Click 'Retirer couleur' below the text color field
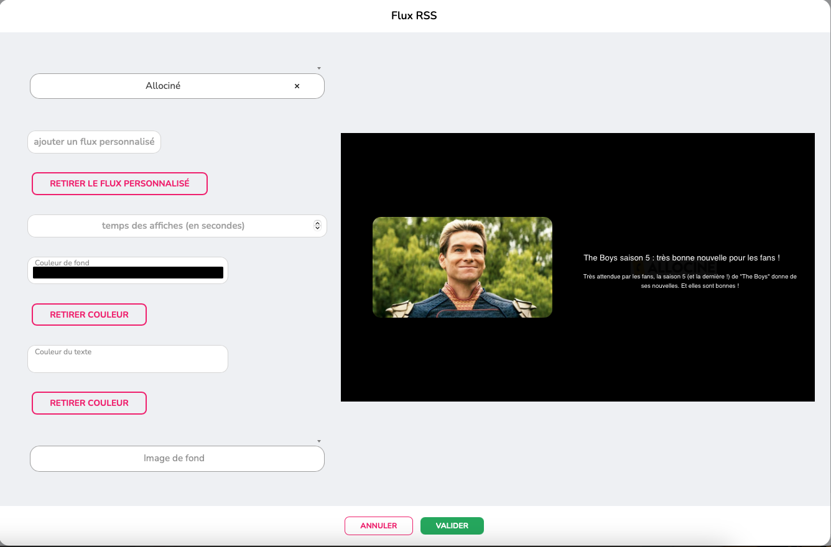Screen dimensions: 831x547 [89, 403]
